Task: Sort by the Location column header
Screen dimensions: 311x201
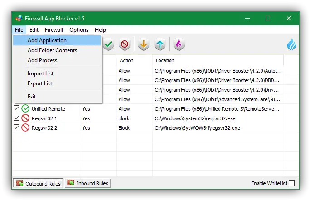Action: click(x=218, y=60)
